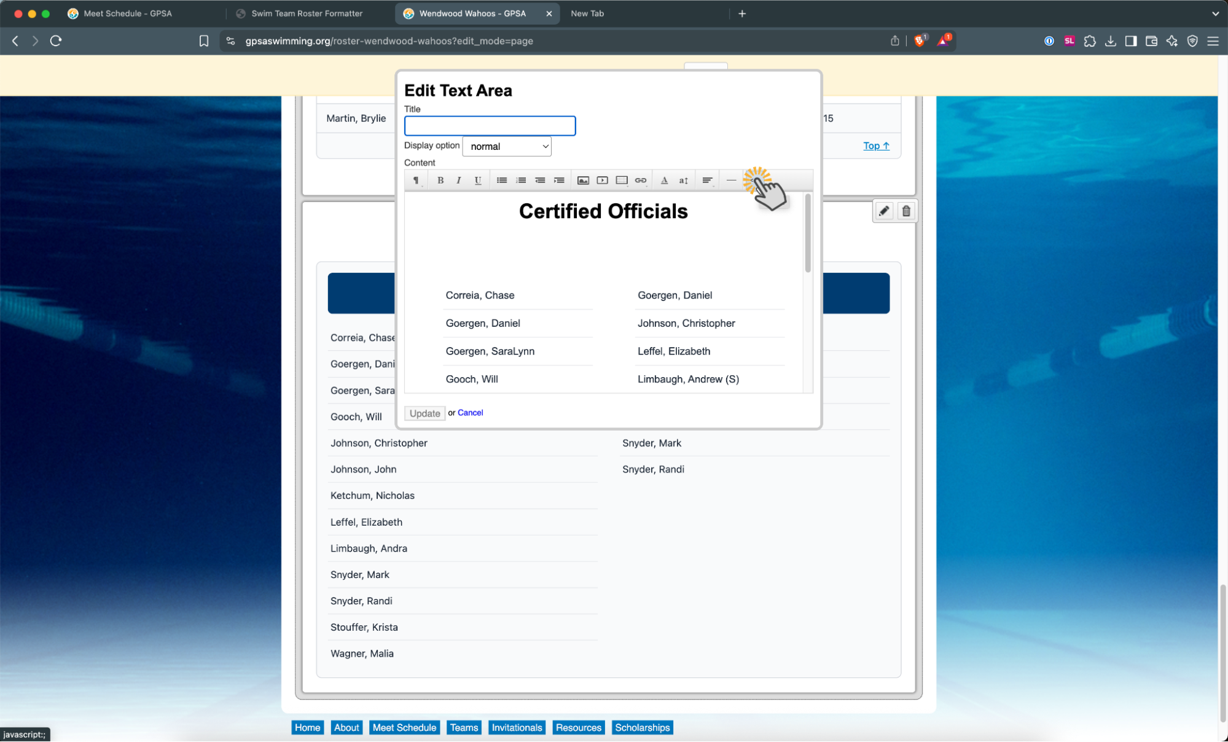Switch to Meet Schedule - GPSA tab
Image resolution: width=1228 pixels, height=742 pixels.
(127, 14)
